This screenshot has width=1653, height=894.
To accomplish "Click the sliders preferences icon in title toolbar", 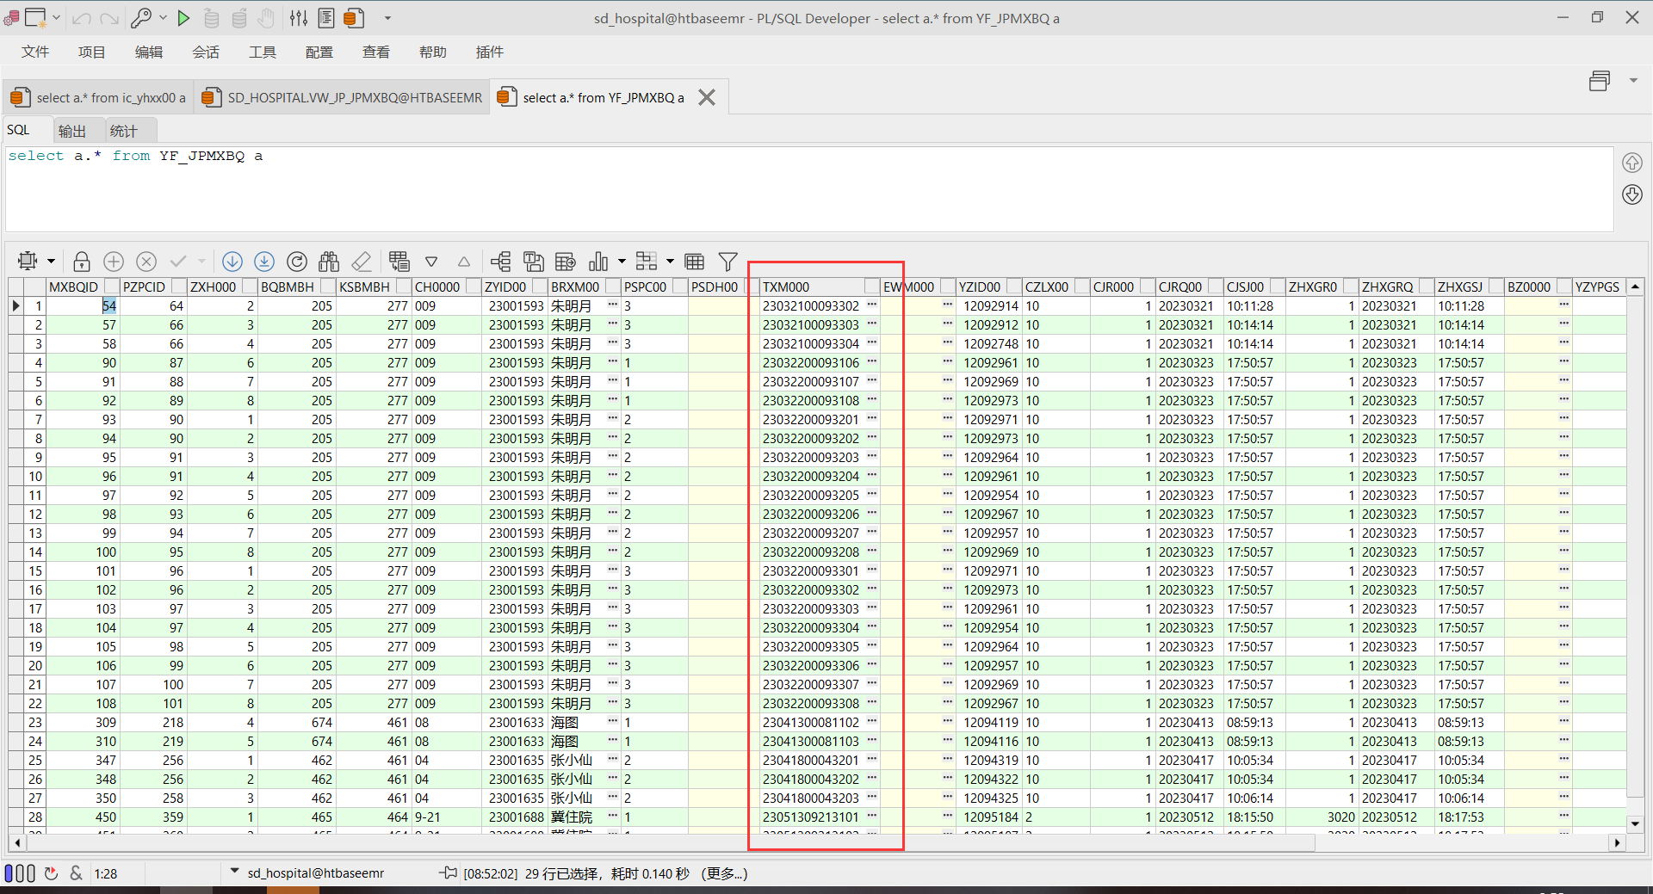I will (x=299, y=18).
